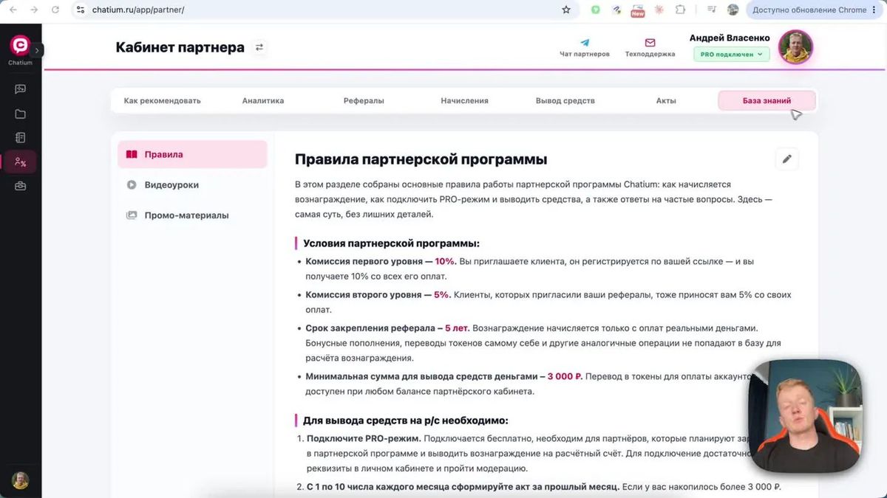Click Доступно обновление Chrome button
The image size is (887, 498).
(x=809, y=10)
